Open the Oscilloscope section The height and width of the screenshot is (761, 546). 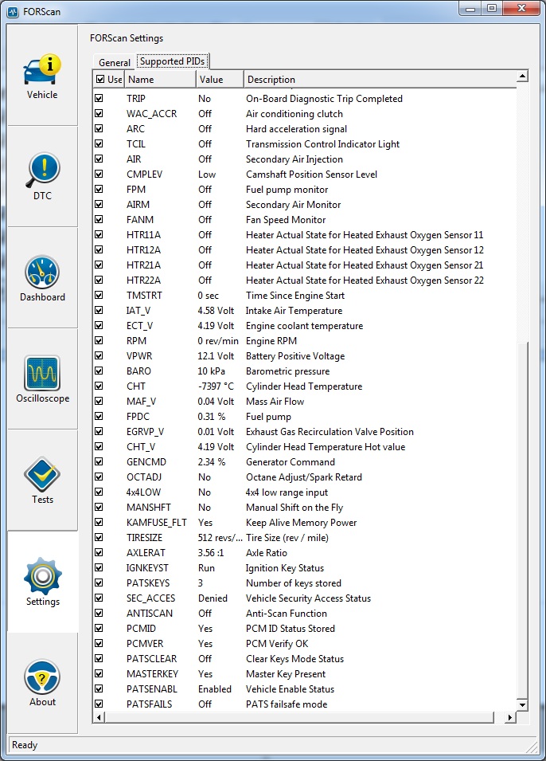coord(42,379)
